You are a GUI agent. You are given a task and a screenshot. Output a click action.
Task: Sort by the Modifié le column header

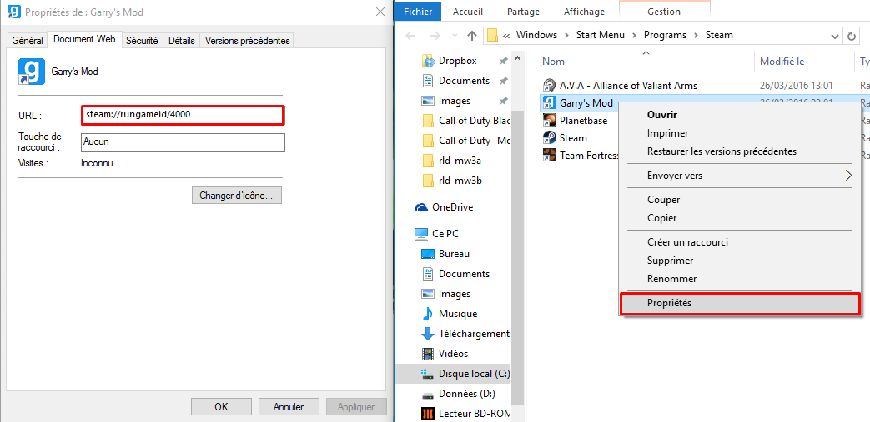coord(782,62)
